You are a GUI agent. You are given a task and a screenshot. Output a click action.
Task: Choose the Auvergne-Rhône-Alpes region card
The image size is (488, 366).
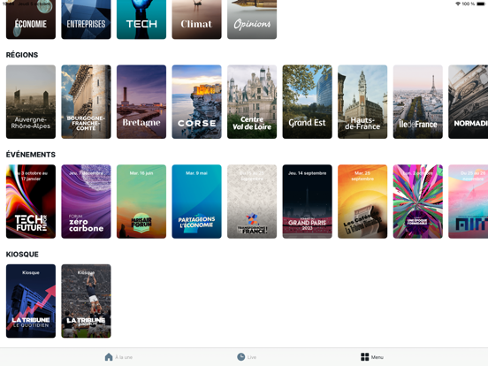31,102
